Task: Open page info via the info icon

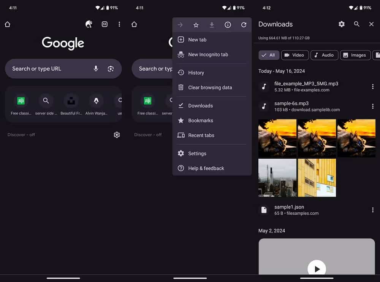Action: [x=228, y=25]
